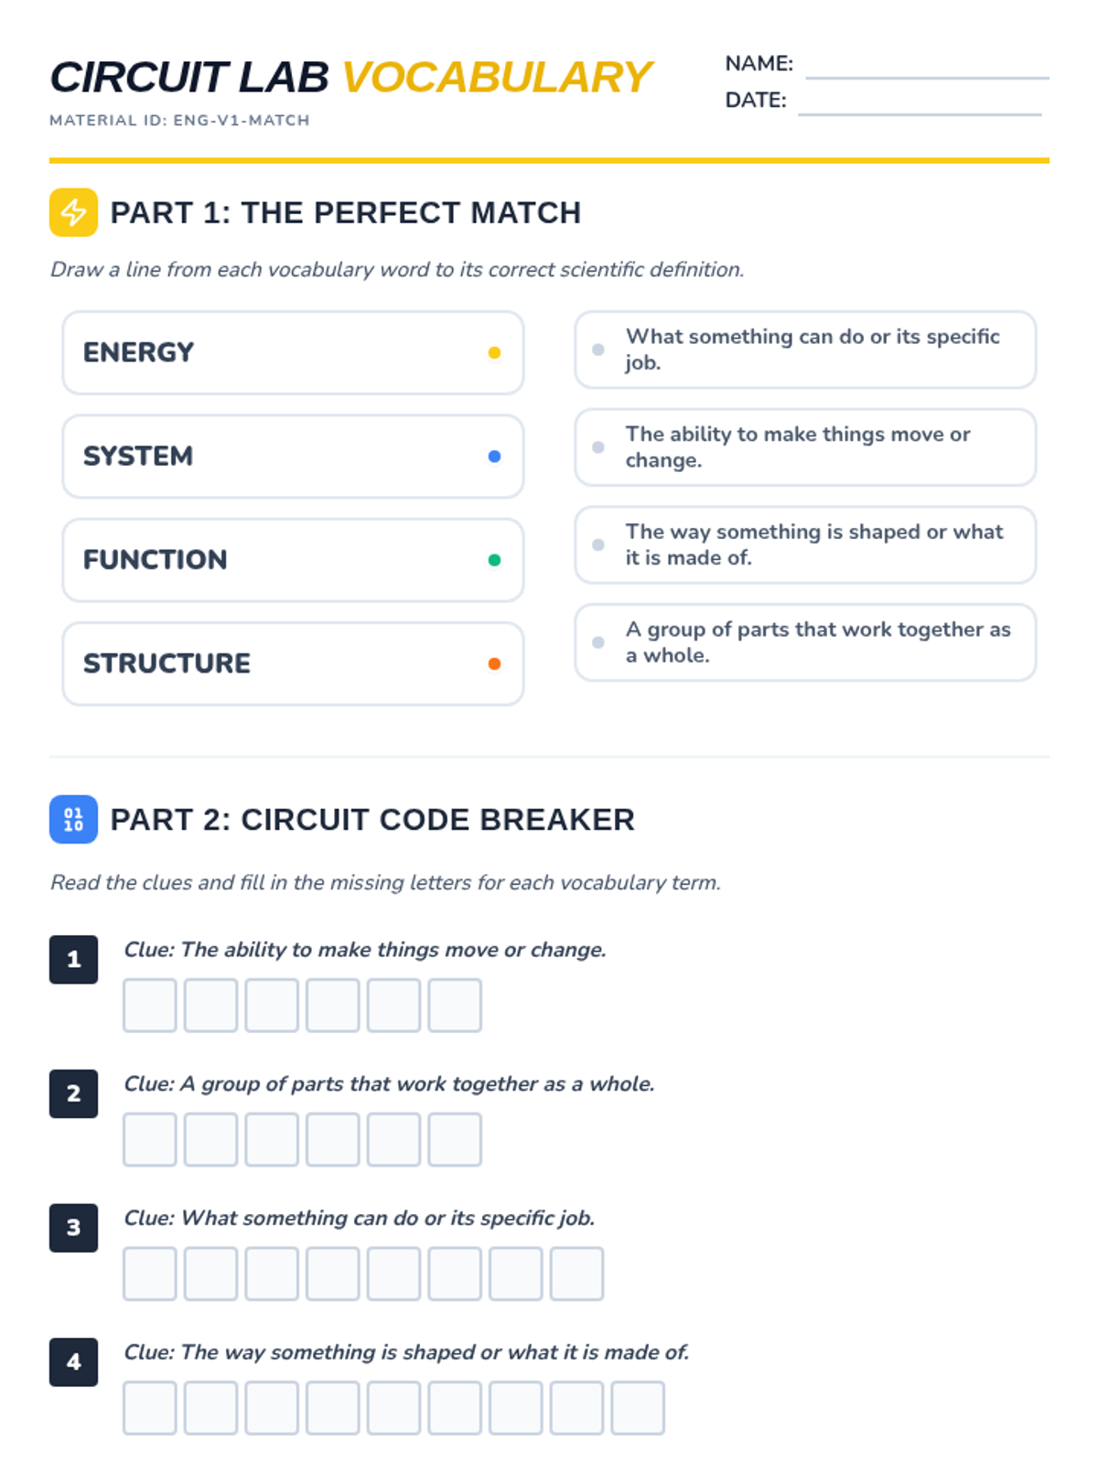Click the yellow lightning bolt Part 1 icon
The height and width of the screenshot is (1464, 1098).
coord(73,212)
